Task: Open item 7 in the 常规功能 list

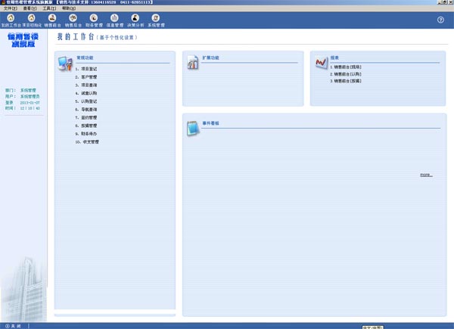Action: pos(86,117)
